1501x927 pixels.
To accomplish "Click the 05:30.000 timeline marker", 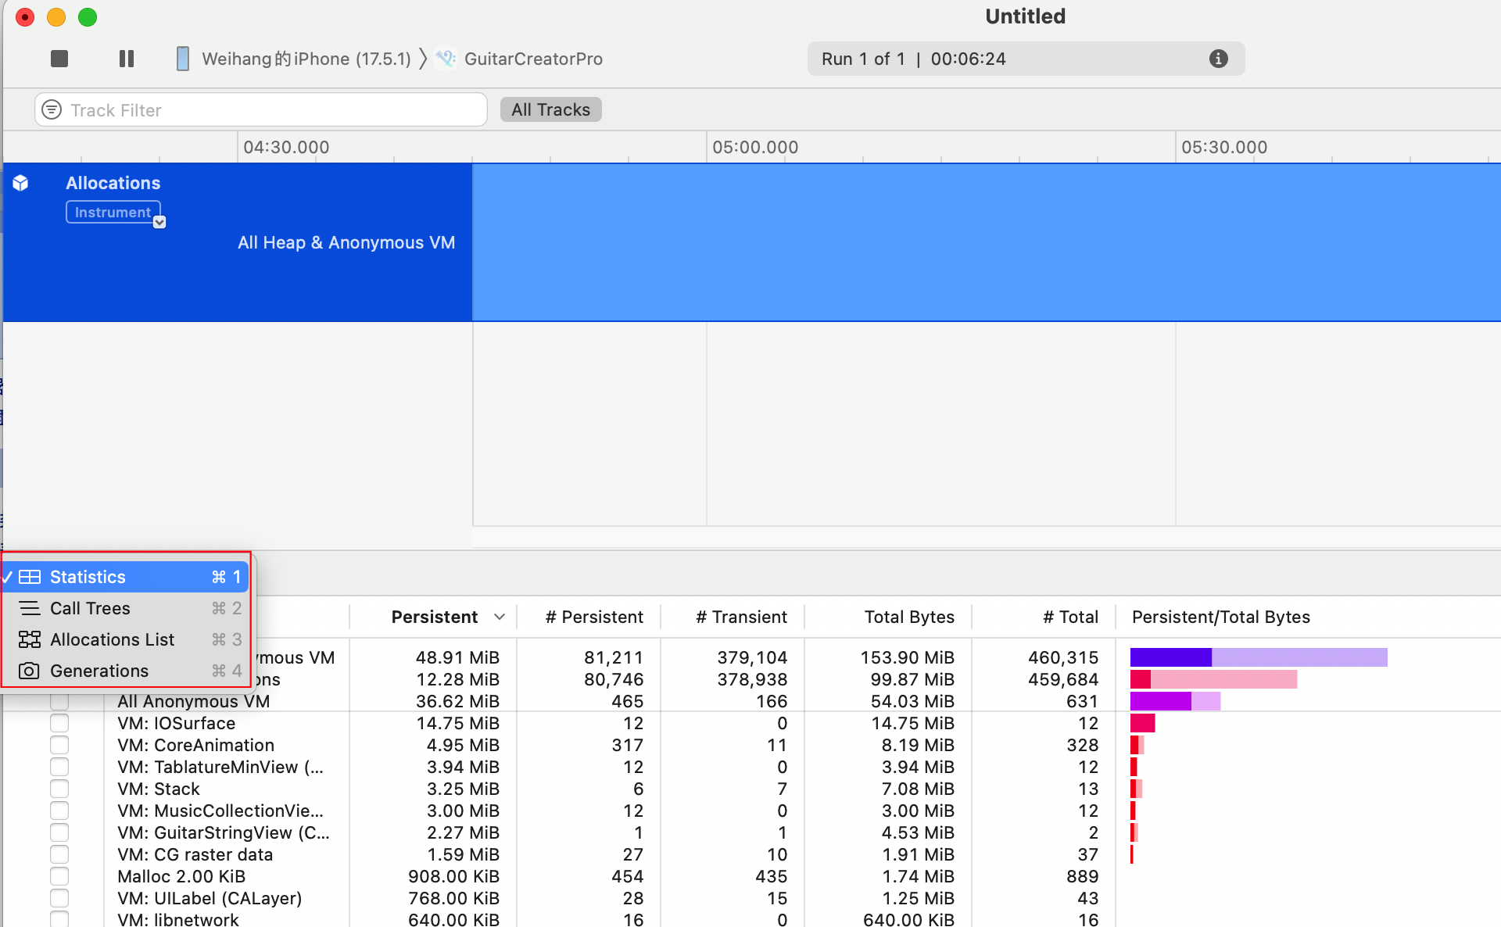I will click(x=1224, y=147).
